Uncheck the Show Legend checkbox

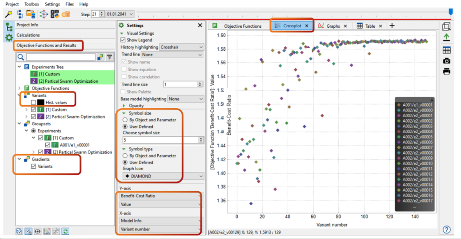pos(123,40)
